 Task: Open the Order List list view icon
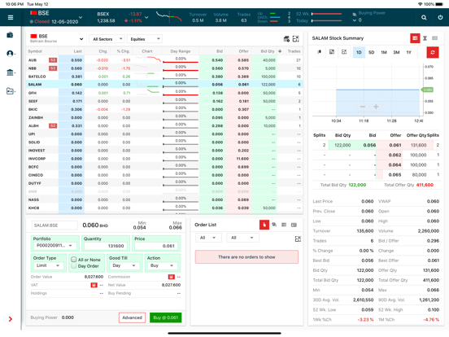284,225
